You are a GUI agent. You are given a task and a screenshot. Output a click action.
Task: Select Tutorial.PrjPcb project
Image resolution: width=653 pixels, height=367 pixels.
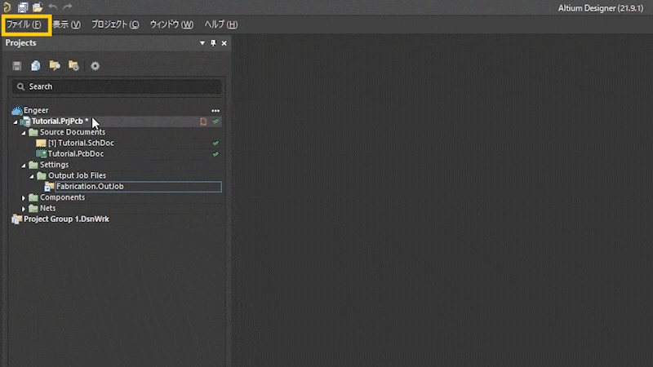60,121
